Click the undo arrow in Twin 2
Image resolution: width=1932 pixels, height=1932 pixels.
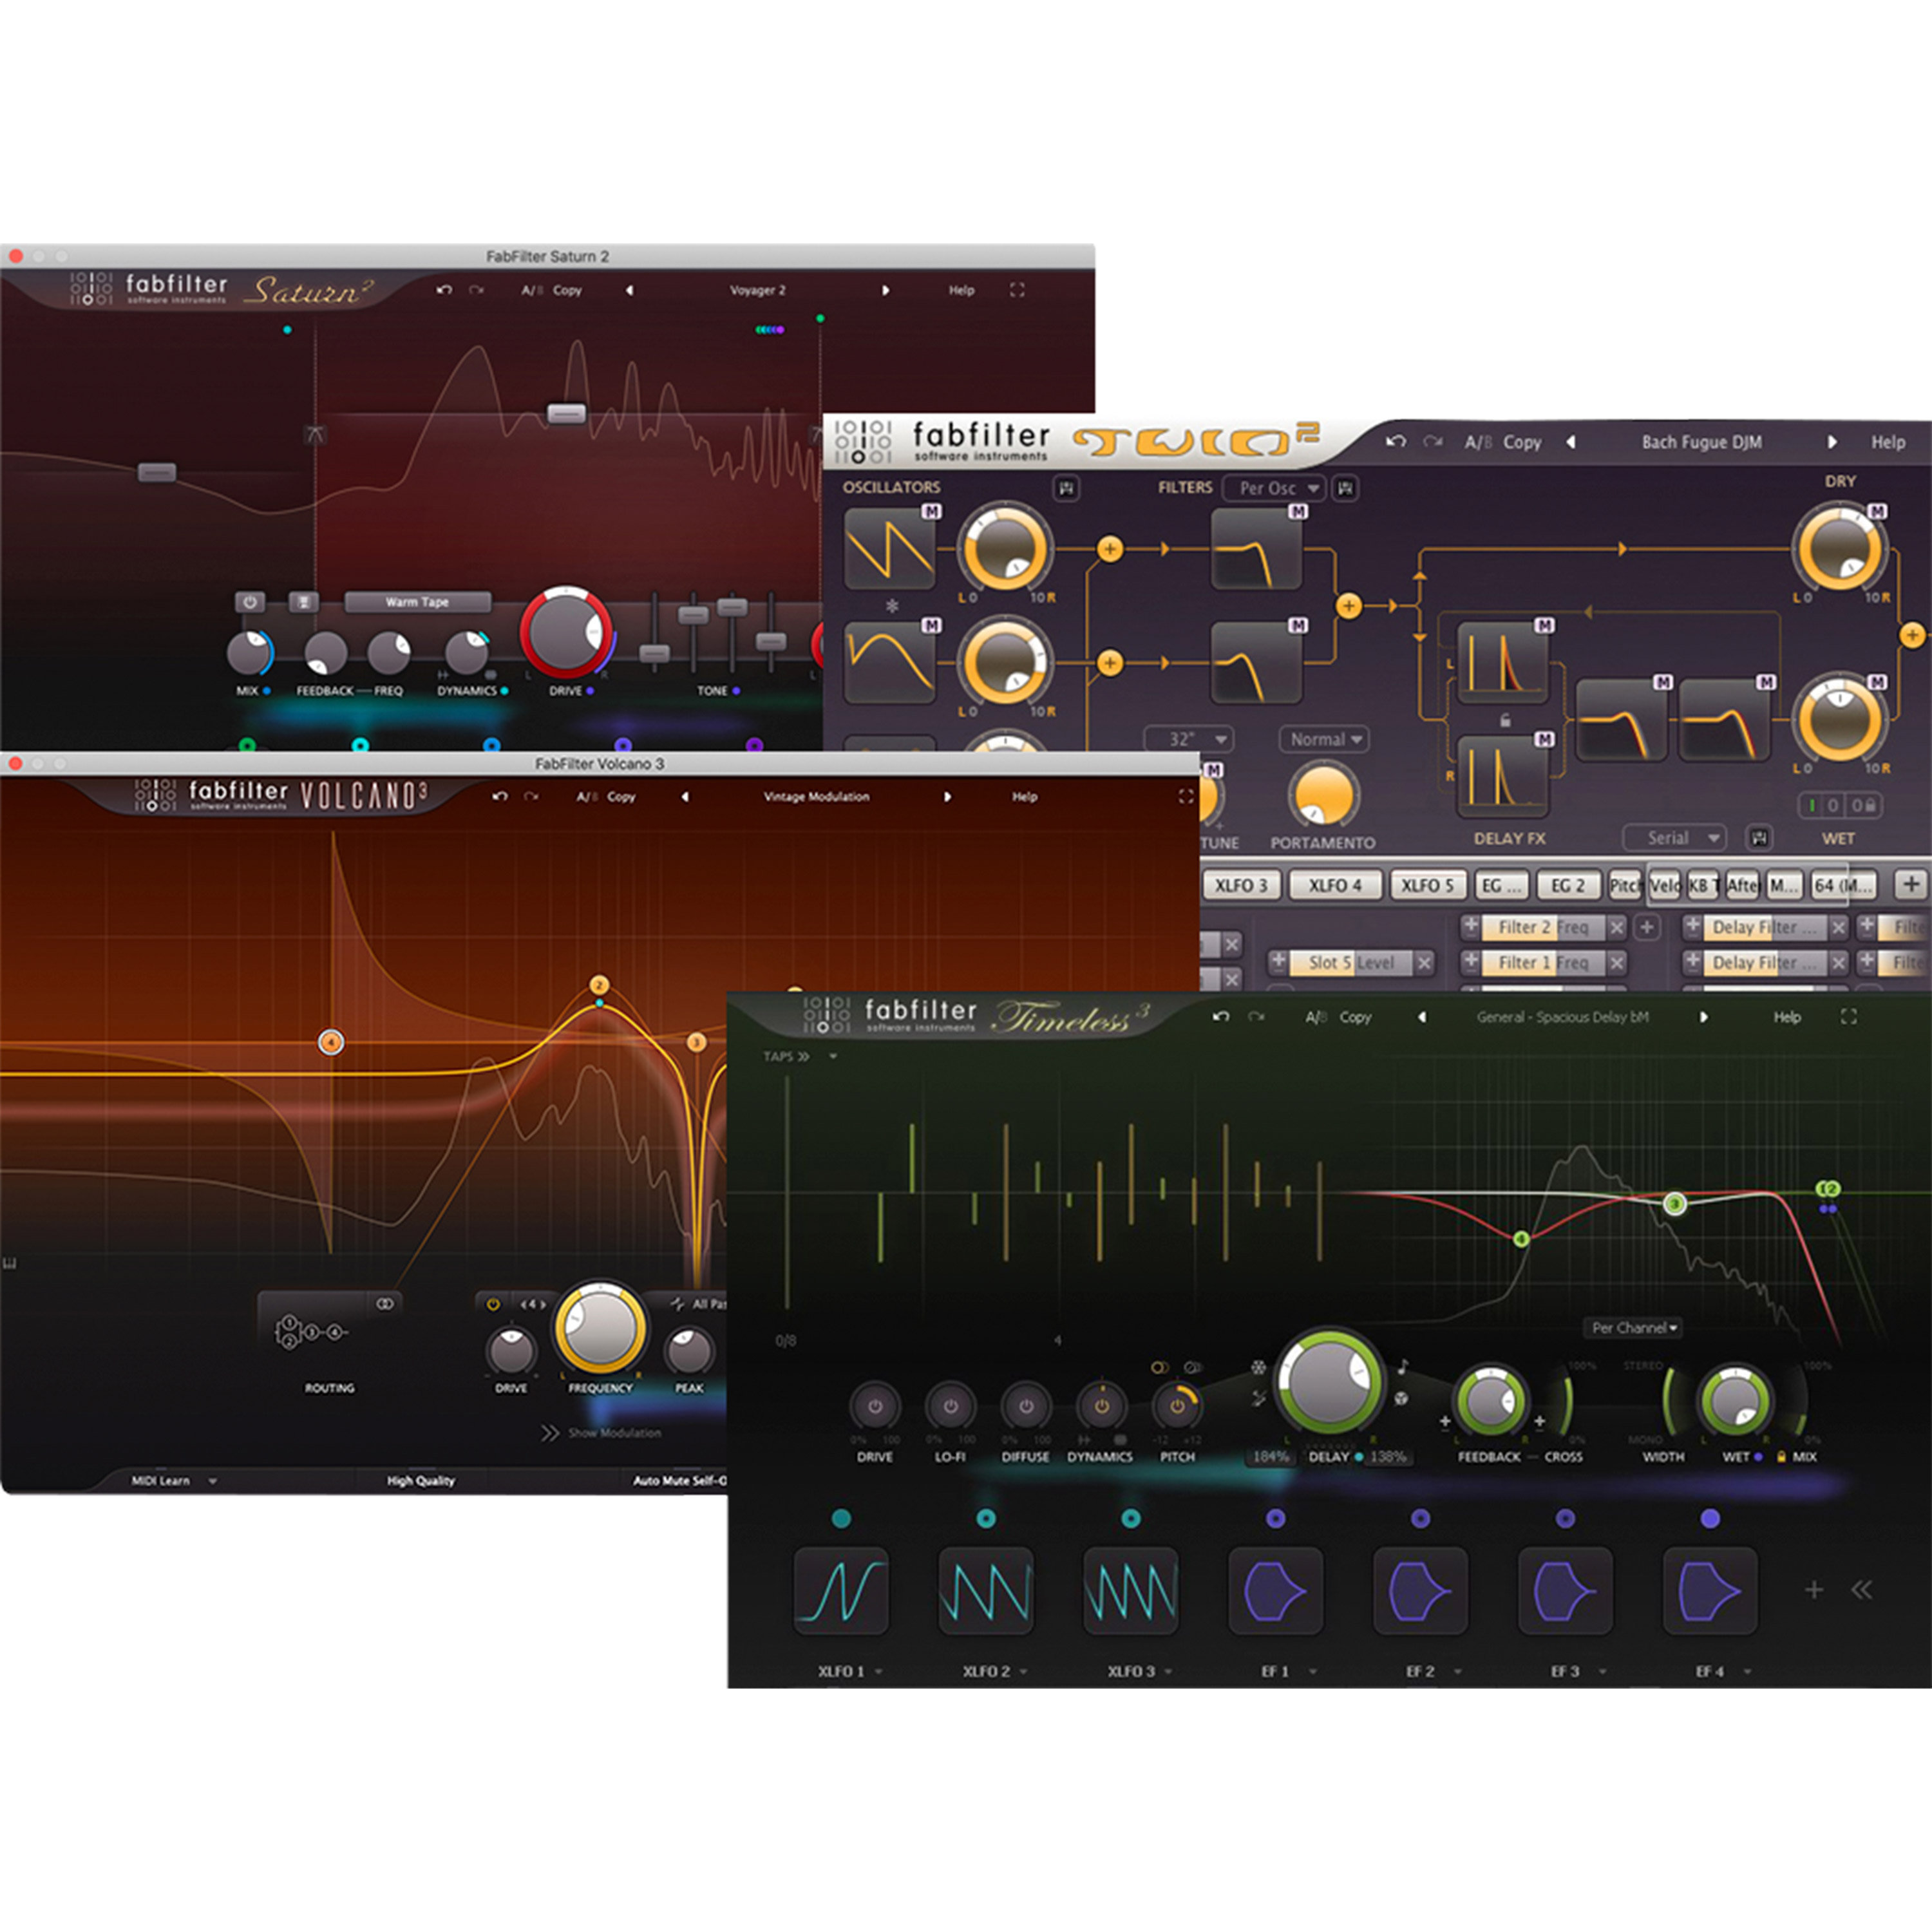pyautogui.click(x=1396, y=441)
